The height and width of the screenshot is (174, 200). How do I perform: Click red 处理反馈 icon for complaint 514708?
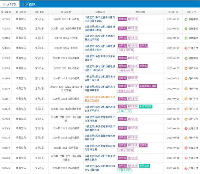[x=186, y=48]
